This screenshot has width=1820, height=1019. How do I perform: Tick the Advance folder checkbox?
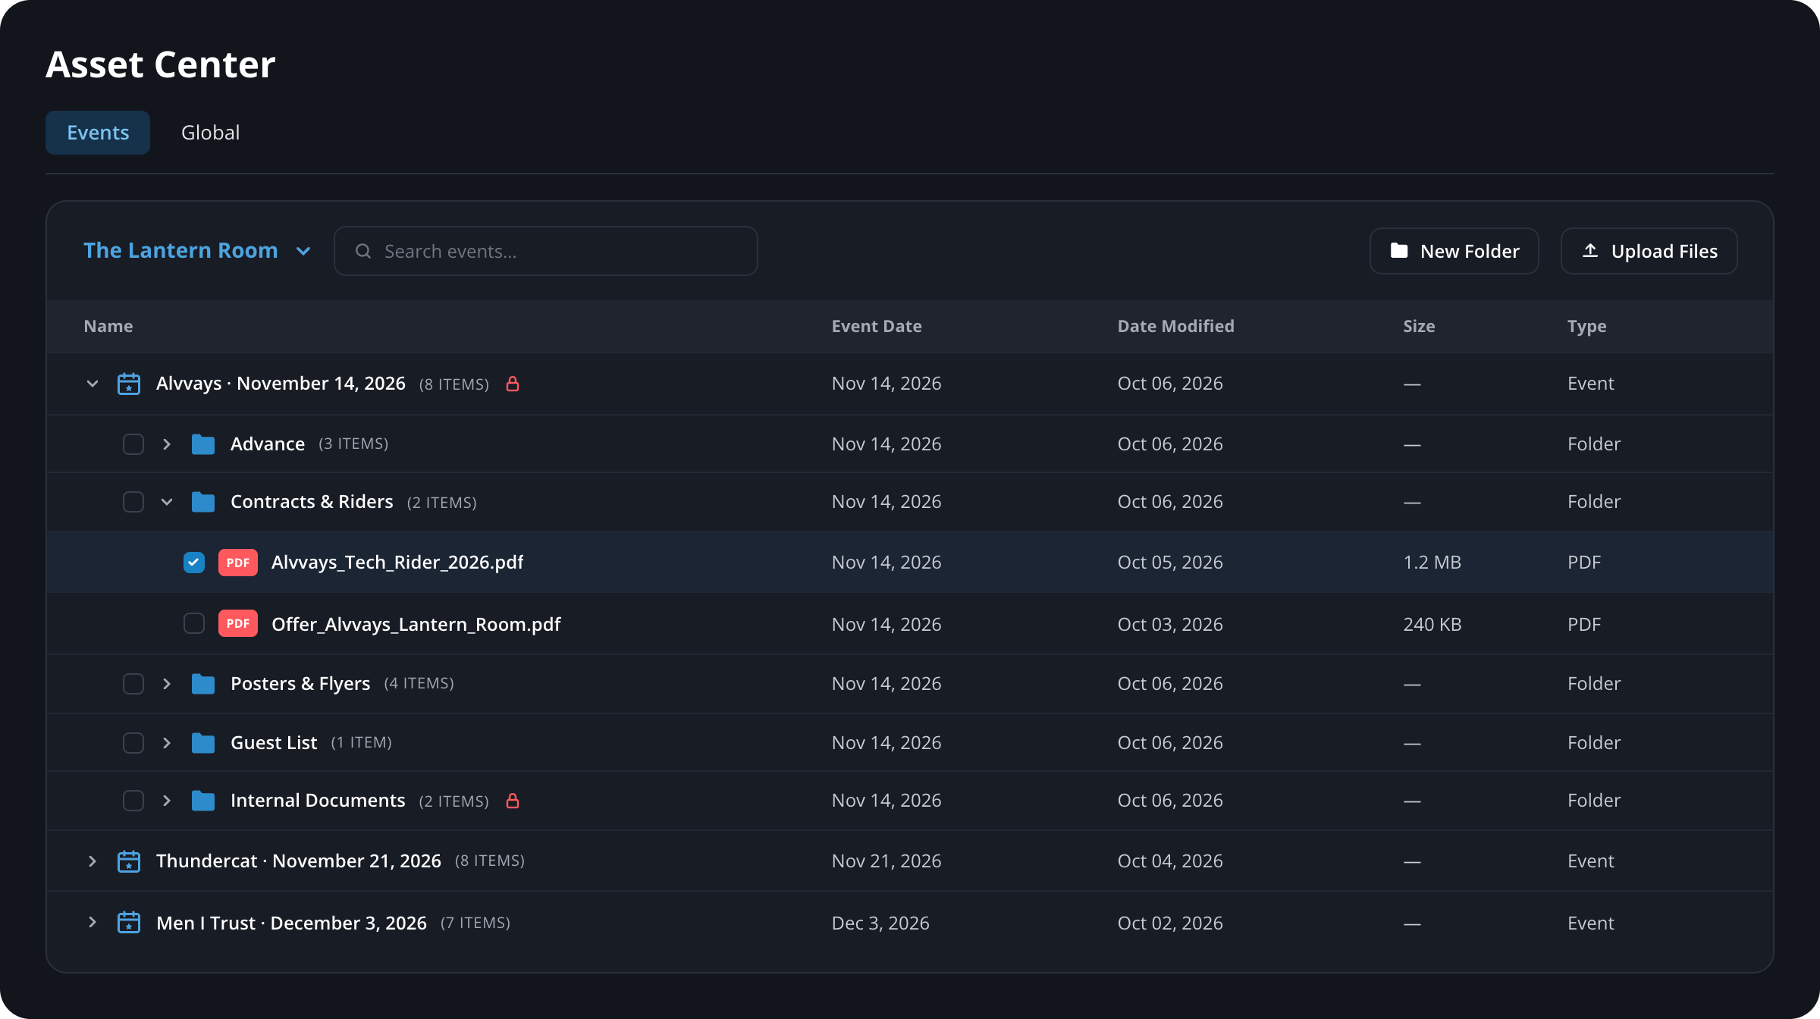[133, 444]
